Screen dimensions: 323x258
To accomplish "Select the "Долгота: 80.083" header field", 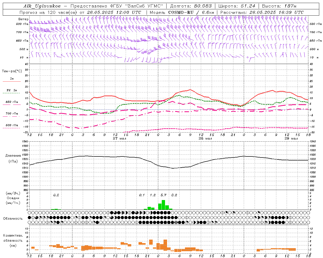I will [x=191, y=6].
